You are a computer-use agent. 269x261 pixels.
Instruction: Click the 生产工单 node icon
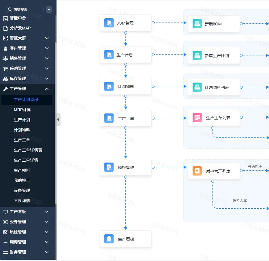click(109, 118)
